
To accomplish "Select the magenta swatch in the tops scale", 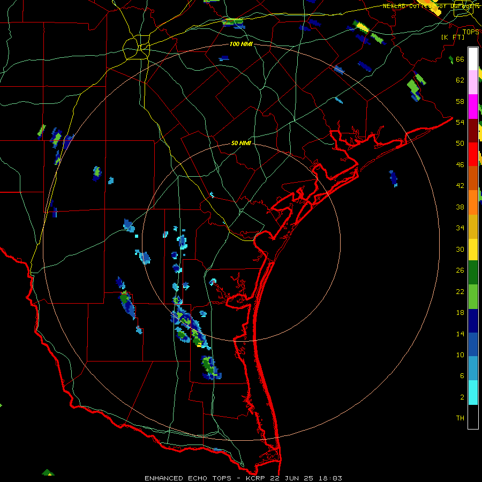I will [x=473, y=107].
